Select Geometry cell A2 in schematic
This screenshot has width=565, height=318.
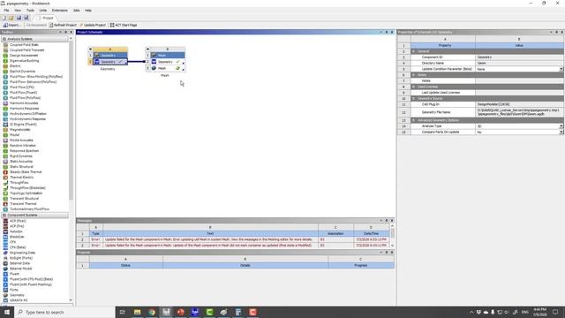[x=110, y=62]
